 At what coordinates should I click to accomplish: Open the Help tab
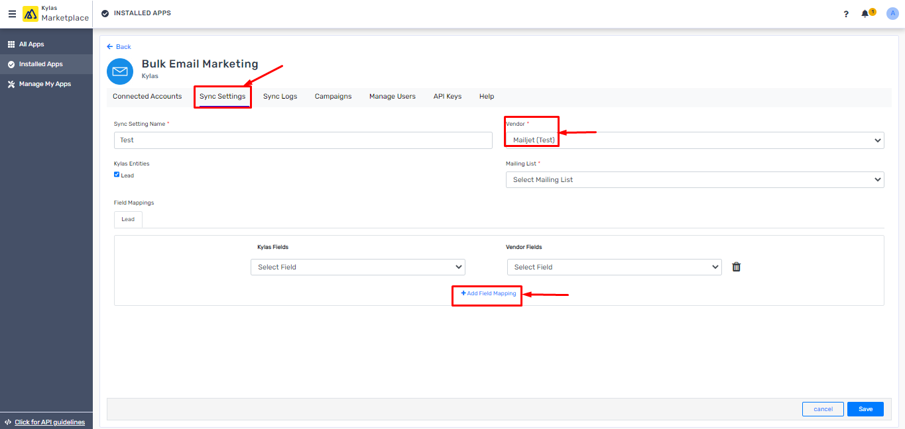(487, 97)
